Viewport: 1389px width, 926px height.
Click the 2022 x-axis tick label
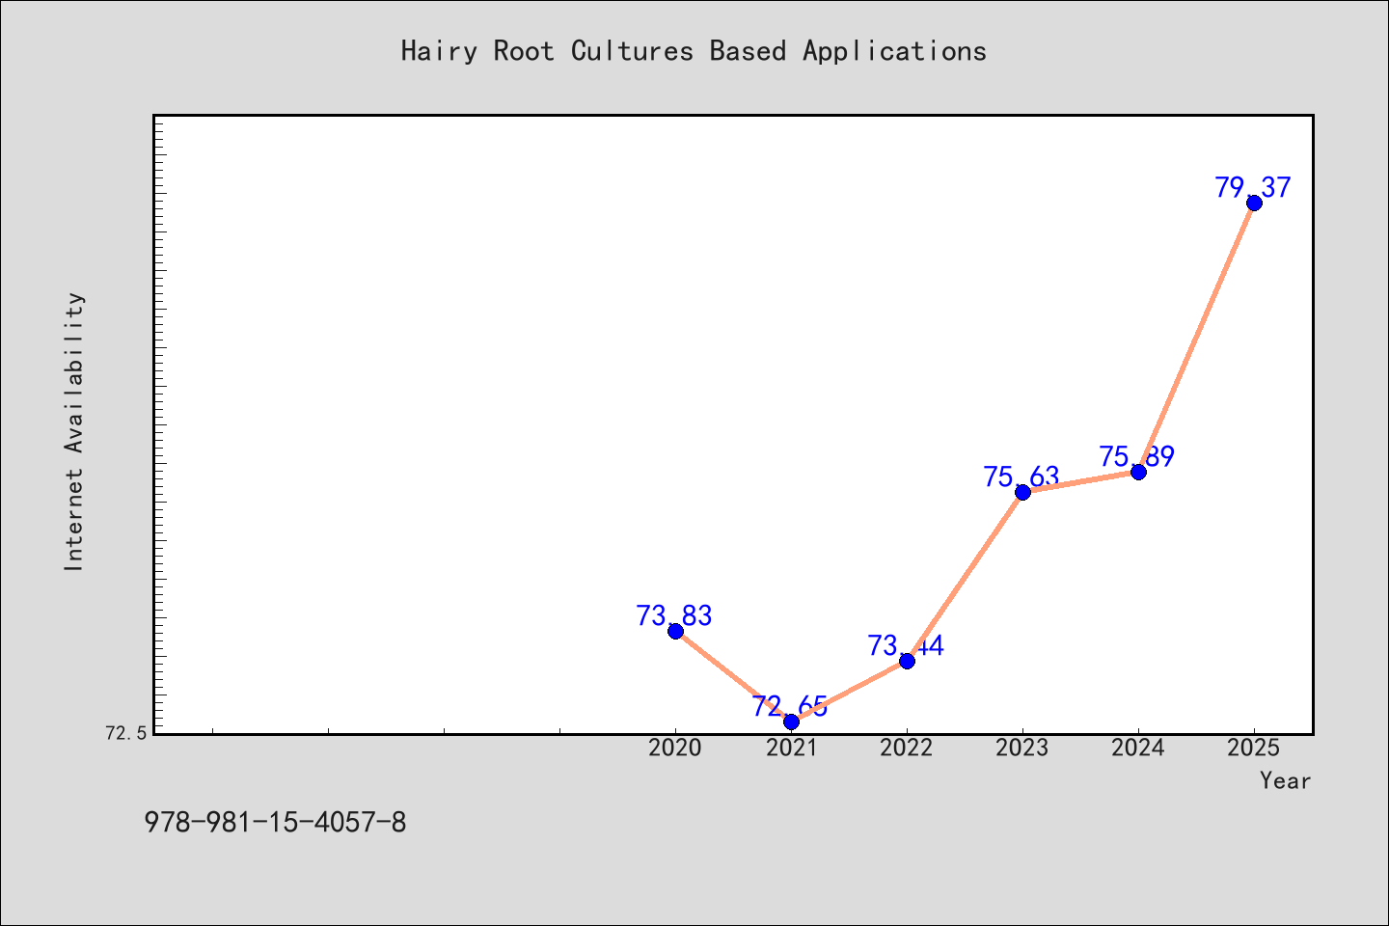907,748
